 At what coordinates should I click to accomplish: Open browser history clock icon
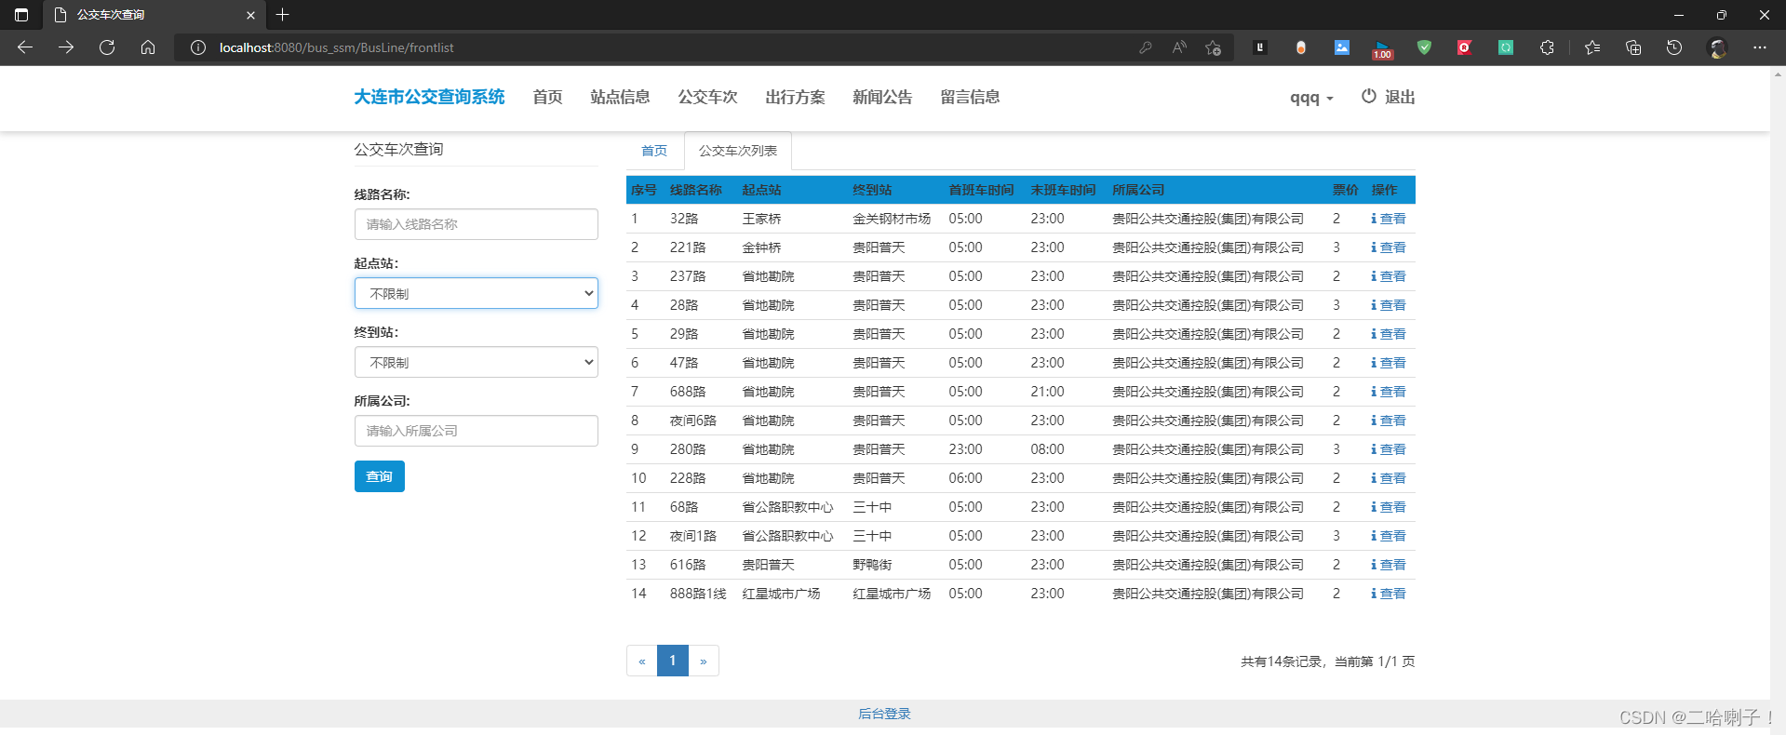[1674, 47]
